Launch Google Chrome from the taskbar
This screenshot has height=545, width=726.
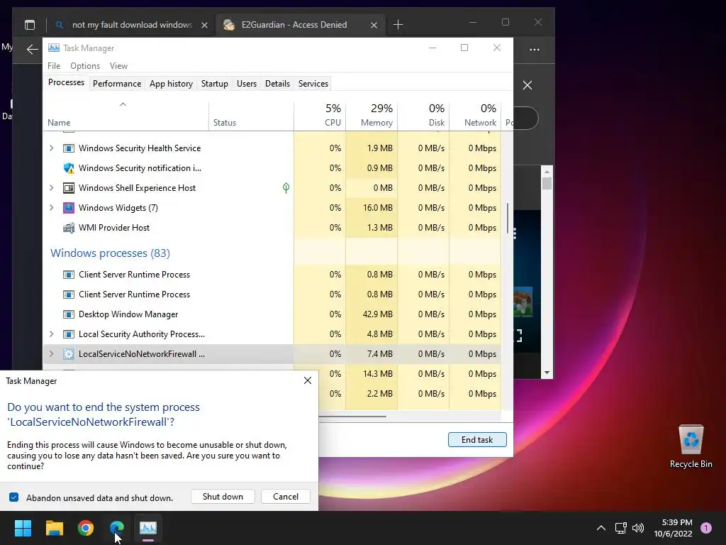(x=86, y=528)
